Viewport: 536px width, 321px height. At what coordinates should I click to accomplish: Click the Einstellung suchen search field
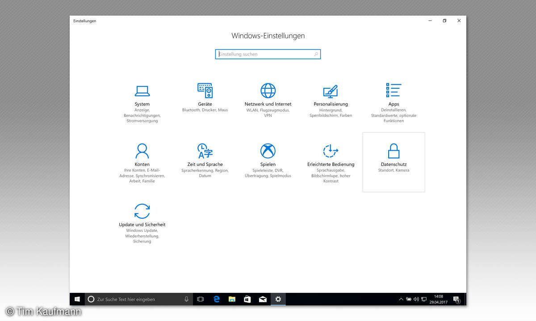[x=268, y=54]
